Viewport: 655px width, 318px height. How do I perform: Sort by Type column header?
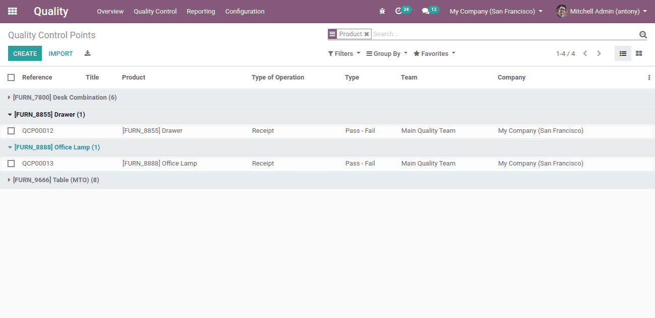point(352,77)
